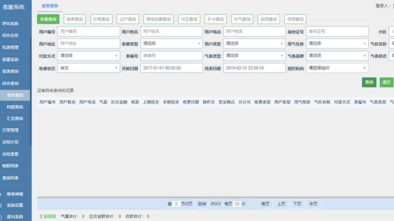Focus the 用户编号 input field

click(x=88, y=31)
